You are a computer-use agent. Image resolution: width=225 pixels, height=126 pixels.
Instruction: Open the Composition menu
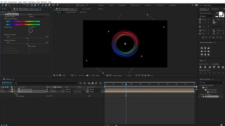12,2
